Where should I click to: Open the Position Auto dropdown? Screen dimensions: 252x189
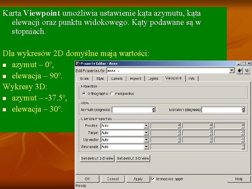click(x=146, y=126)
